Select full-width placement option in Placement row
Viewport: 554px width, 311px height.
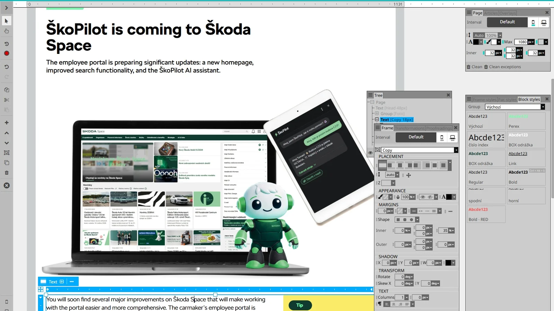click(383, 165)
